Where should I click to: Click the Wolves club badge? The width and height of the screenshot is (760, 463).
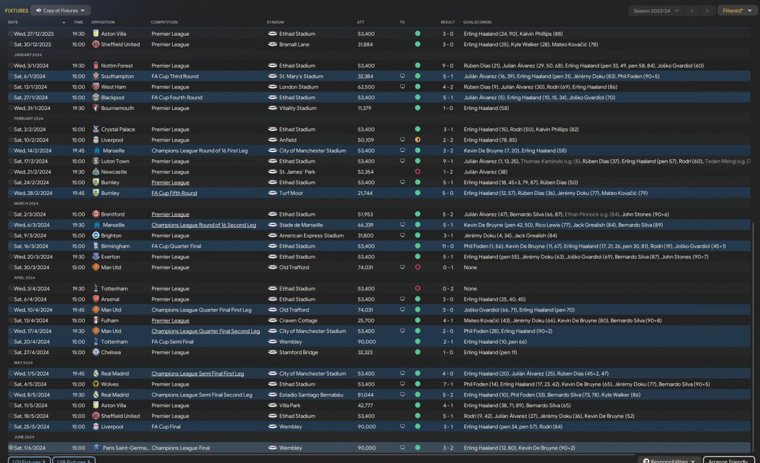coord(96,385)
